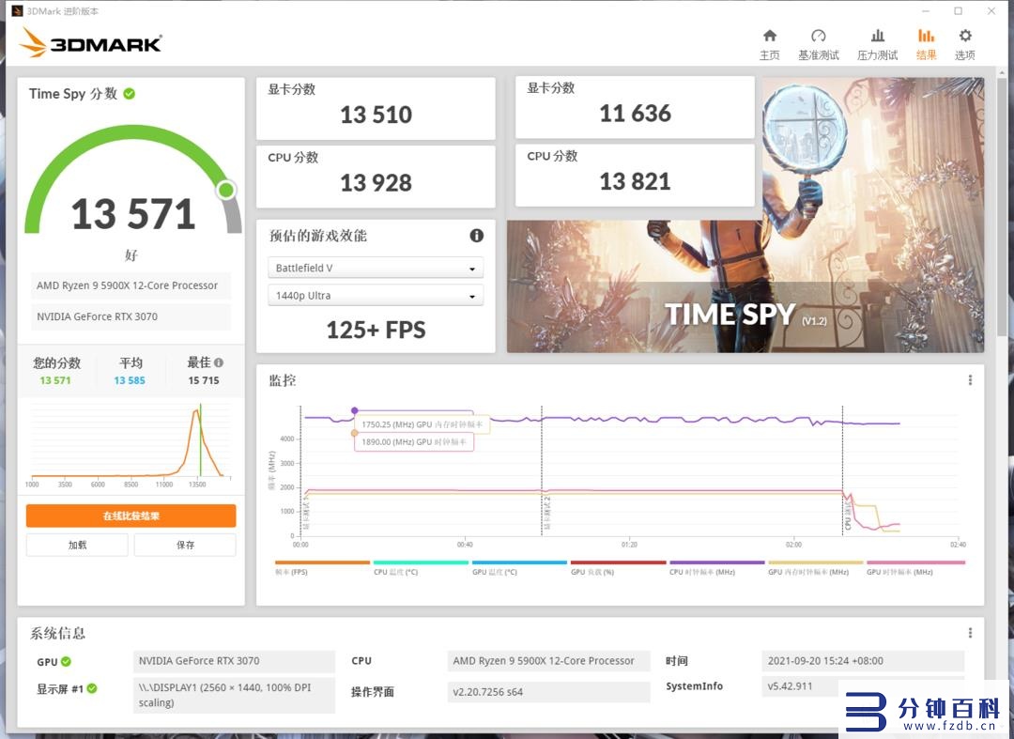This screenshot has height=739, width=1014.
Task: Click the green check beside GPU label
Action: (66, 661)
